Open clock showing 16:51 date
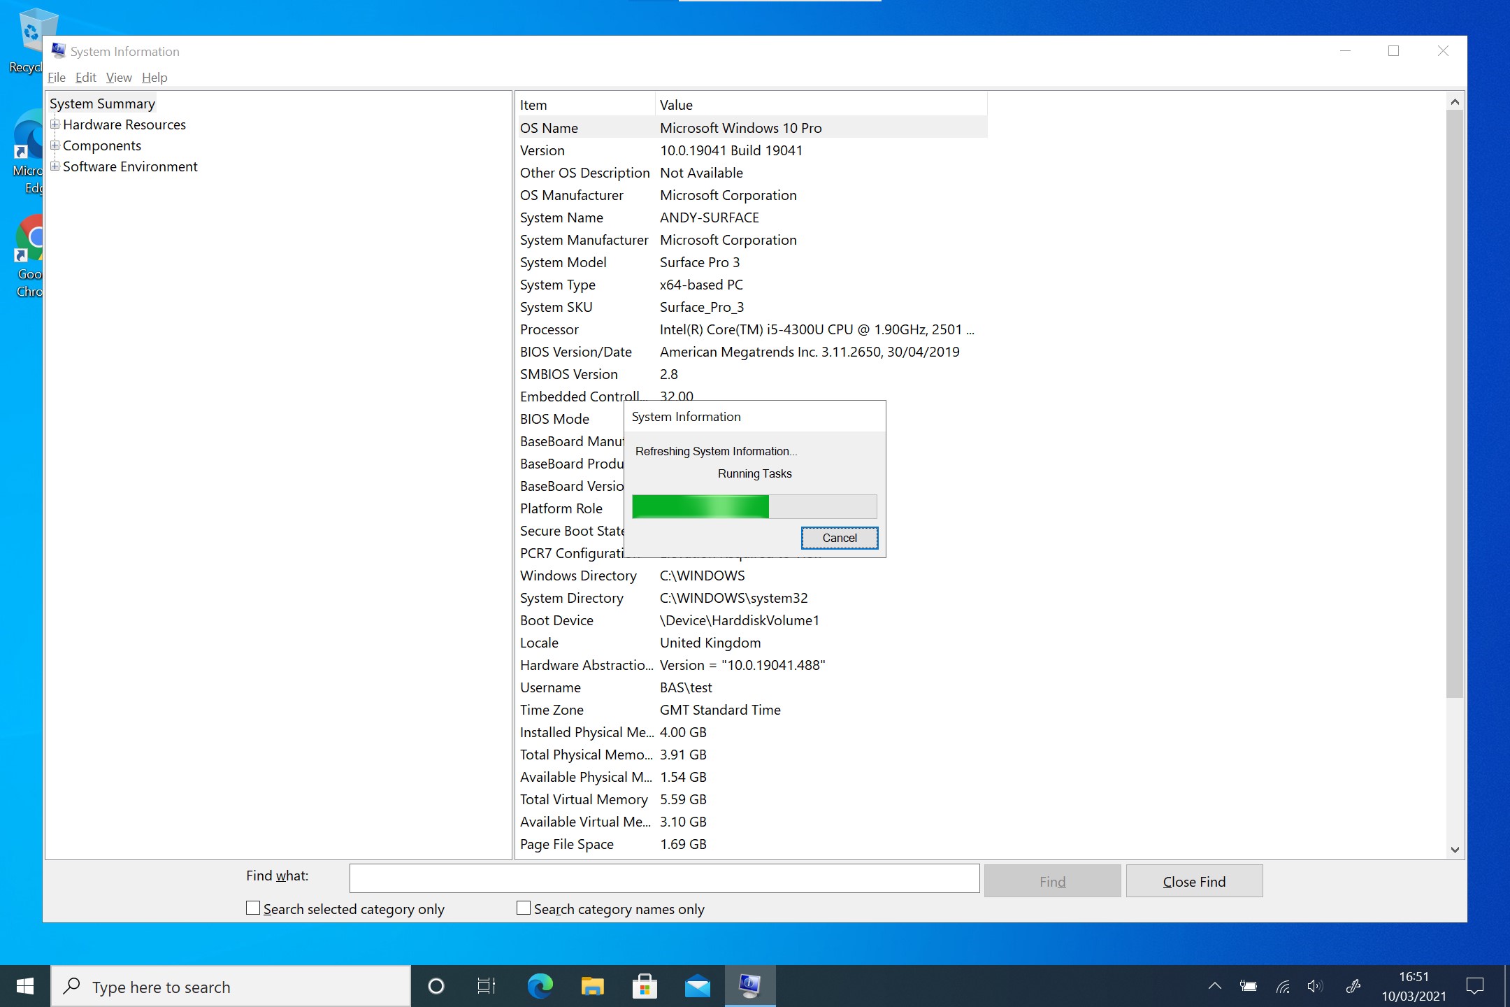 1414,986
